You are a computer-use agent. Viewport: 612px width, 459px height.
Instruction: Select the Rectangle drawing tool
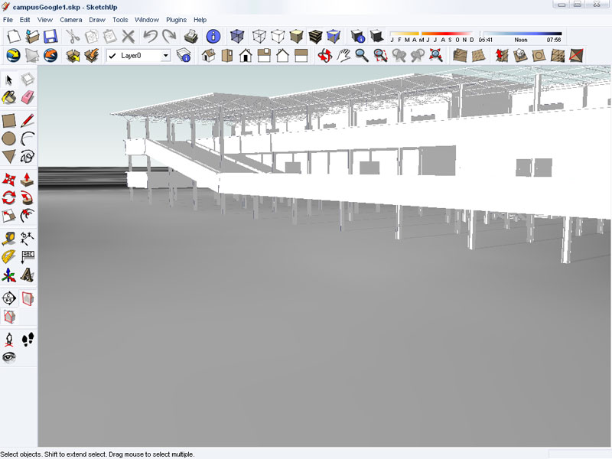[x=9, y=120]
